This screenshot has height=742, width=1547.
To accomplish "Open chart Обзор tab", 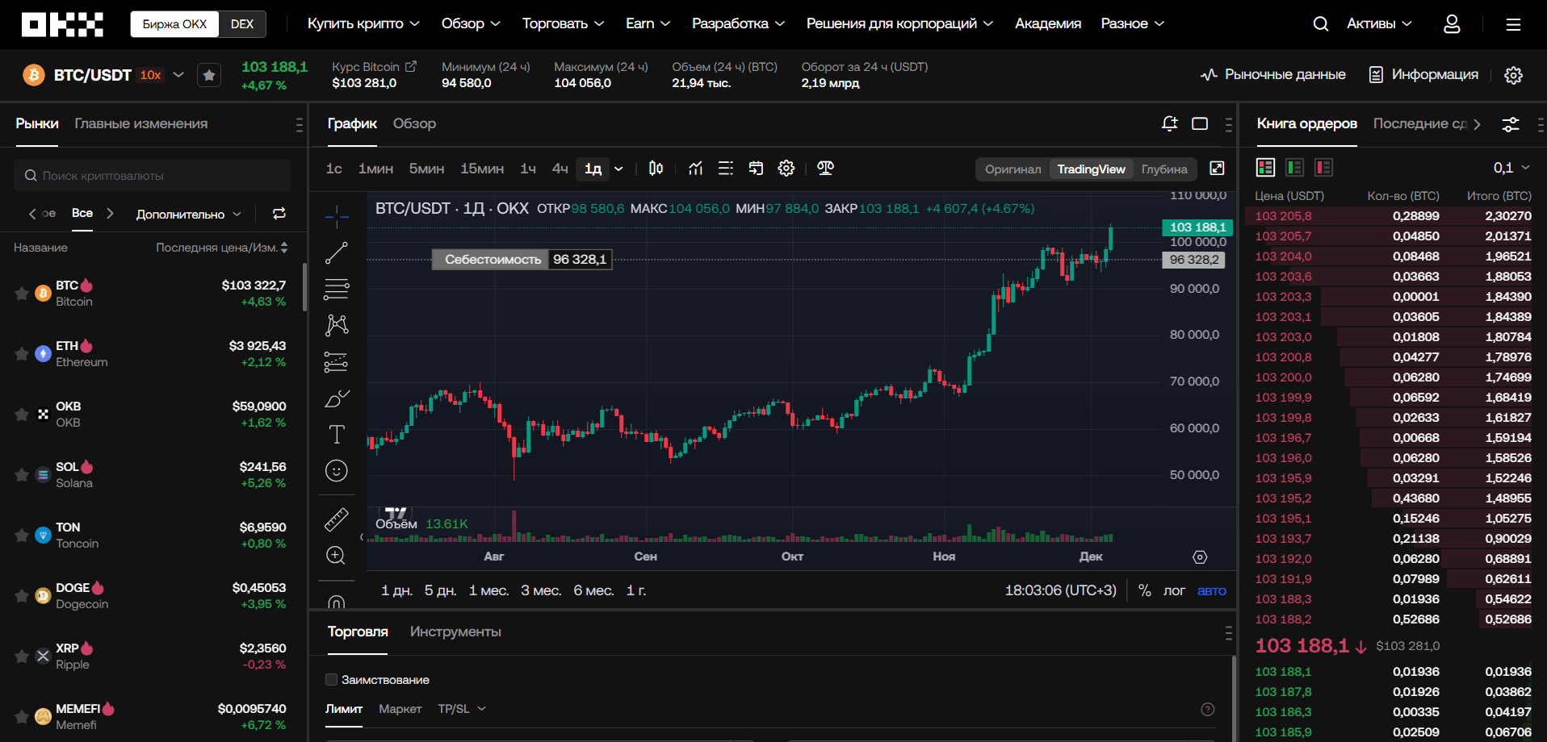I will [414, 123].
